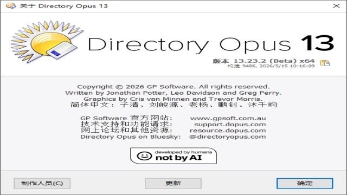Click the 'Directory Opus on Bluesky' label
The height and width of the screenshot is (195, 347).
(x=130, y=137)
